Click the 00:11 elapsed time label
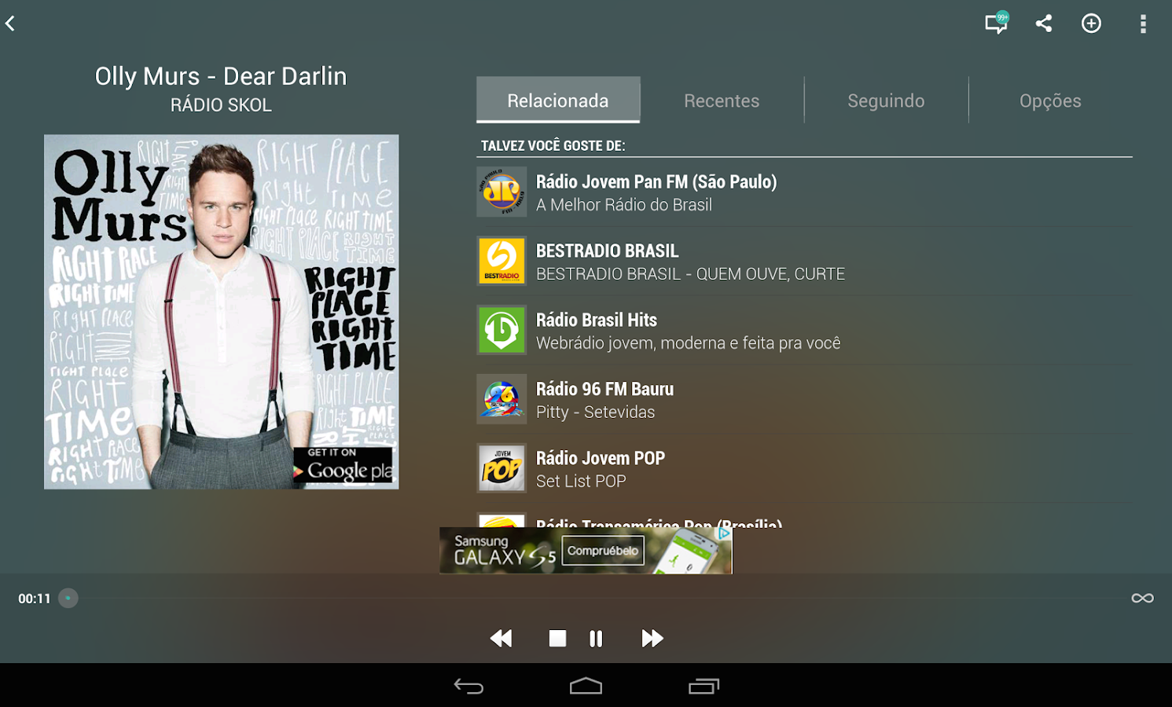The width and height of the screenshot is (1172, 707). point(35,599)
